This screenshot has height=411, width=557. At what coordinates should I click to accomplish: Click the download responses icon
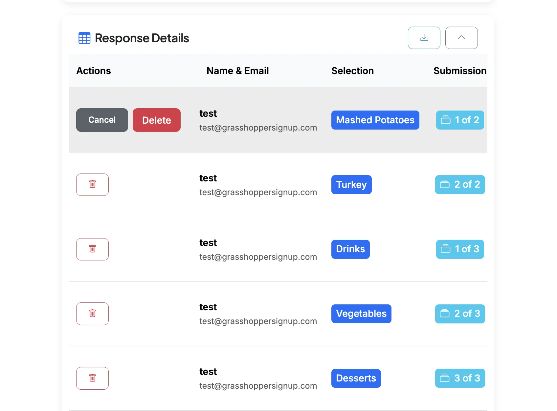pyautogui.click(x=424, y=38)
